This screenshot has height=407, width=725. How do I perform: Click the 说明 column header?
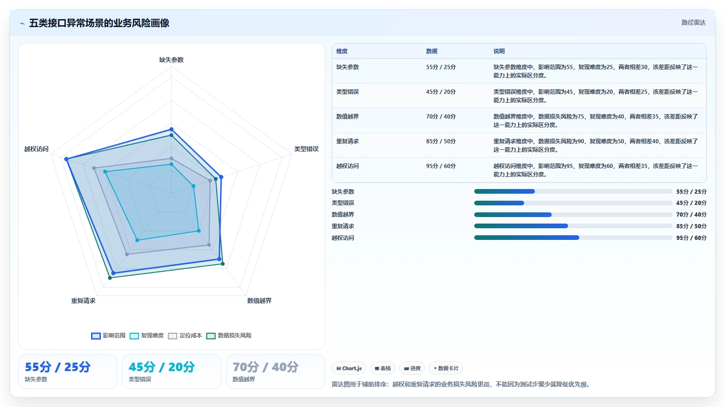click(499, 51)
